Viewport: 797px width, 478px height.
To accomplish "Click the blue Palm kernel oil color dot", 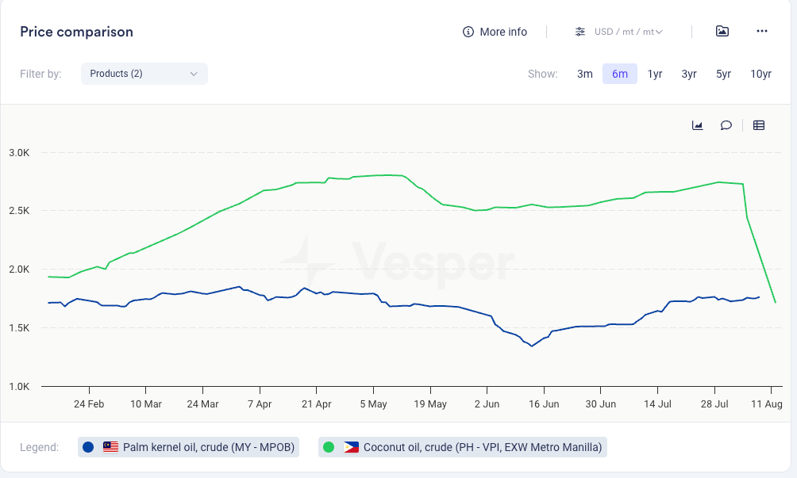I will [x=89, y=447].
